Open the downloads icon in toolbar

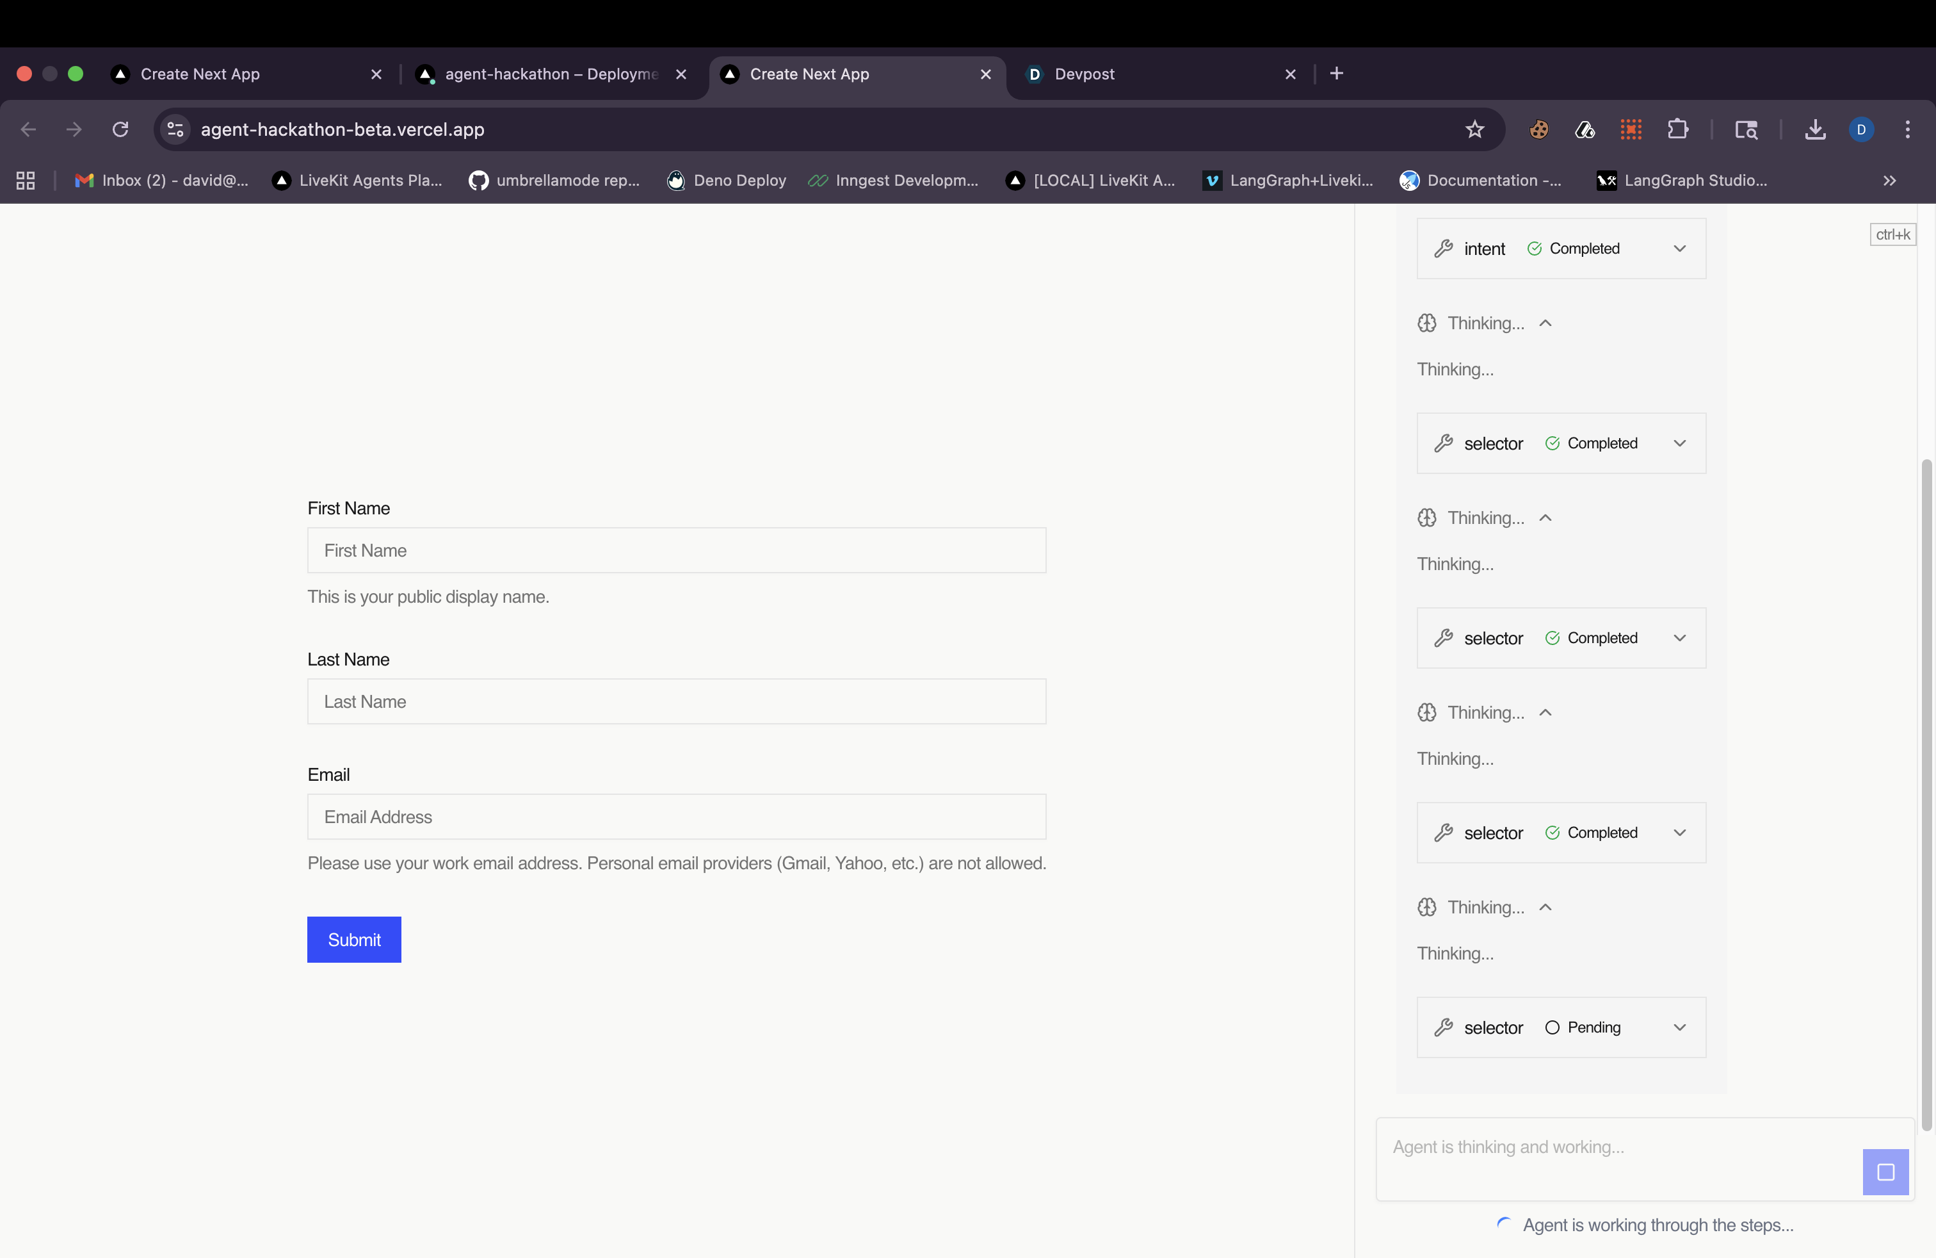point(1815,129)
